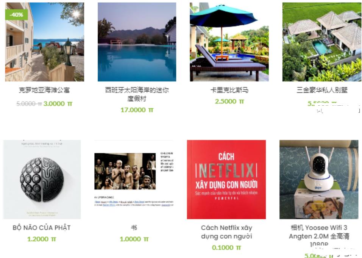Viewport: 362px width, 258px height.
Task: Open the Croatian beach apartment photo
Action: tap(45, 42)
